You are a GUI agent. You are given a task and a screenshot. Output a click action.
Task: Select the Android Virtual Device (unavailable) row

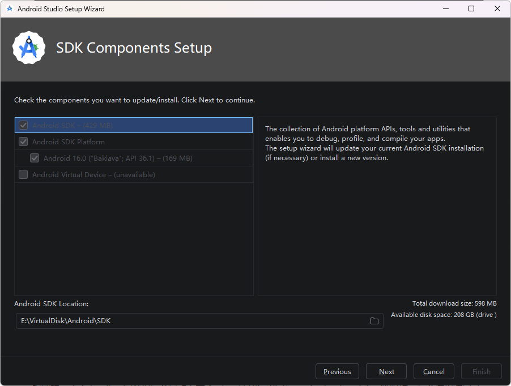click(134, 174)
